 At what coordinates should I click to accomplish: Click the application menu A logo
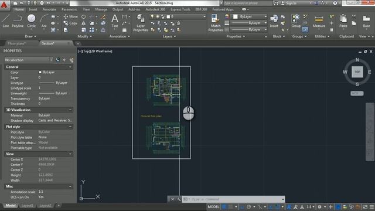(4, 5)
